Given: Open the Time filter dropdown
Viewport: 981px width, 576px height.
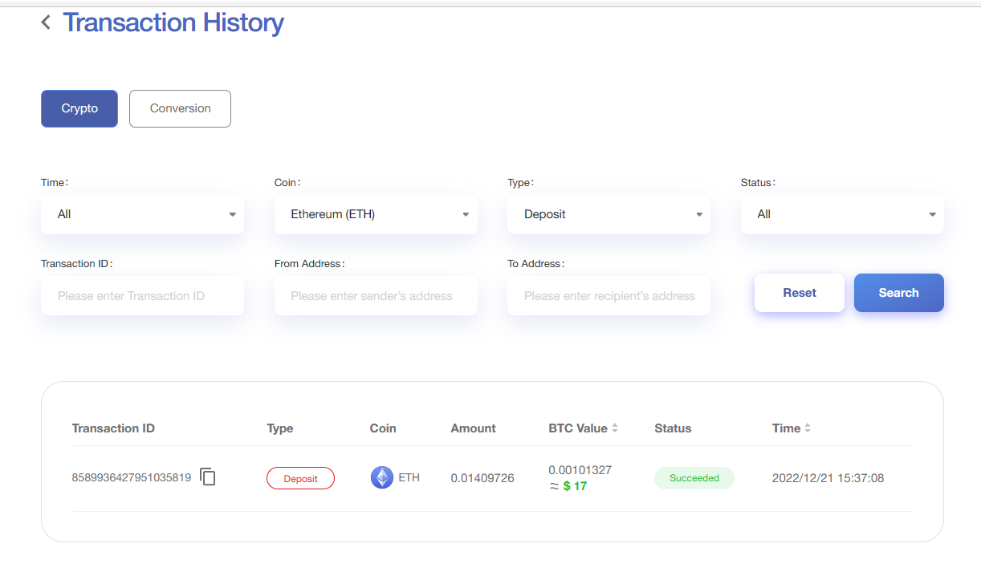Looking at the screenshot, I should 142,214.
